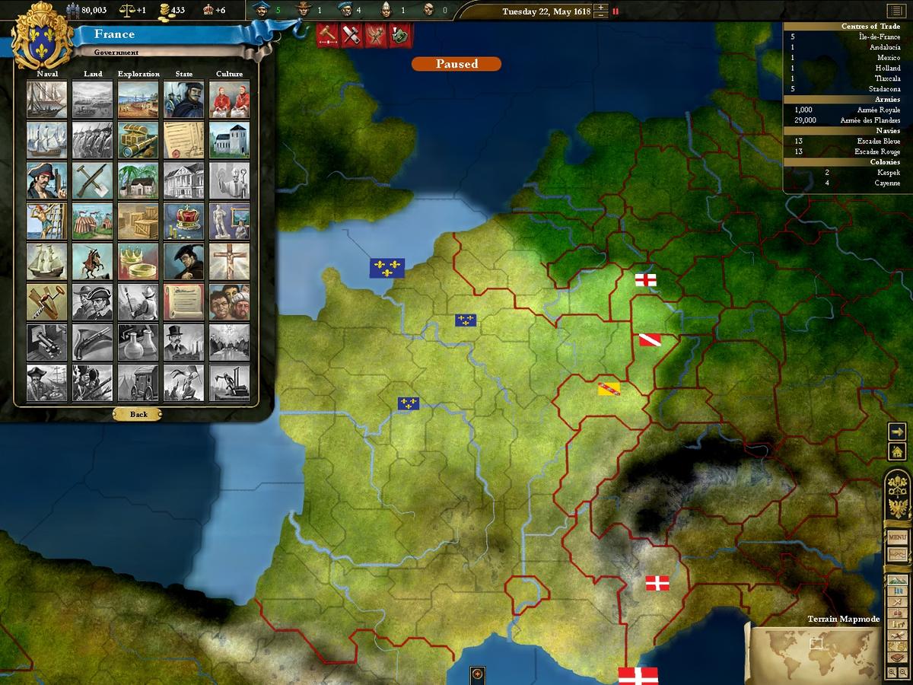Image resolution: width=913 pixels, height=685 pixels.
Task: Choose the striped army tents land idea
Action: pyautogui.click(x=92, y=221)
